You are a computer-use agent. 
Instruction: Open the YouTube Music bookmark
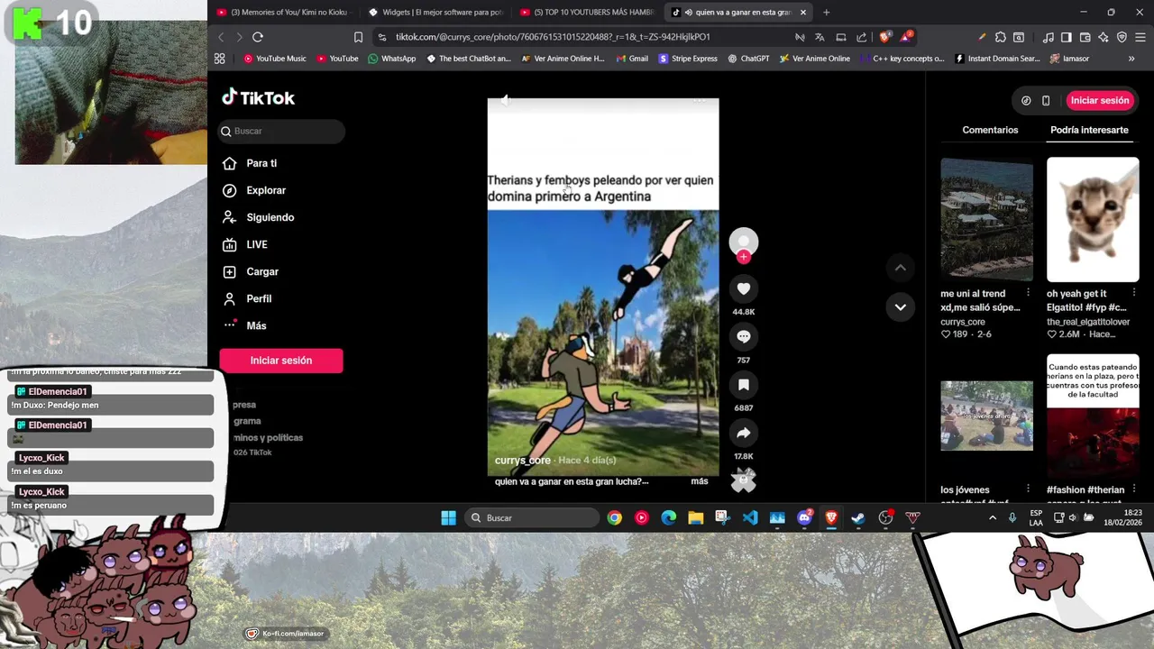point(275,59)
